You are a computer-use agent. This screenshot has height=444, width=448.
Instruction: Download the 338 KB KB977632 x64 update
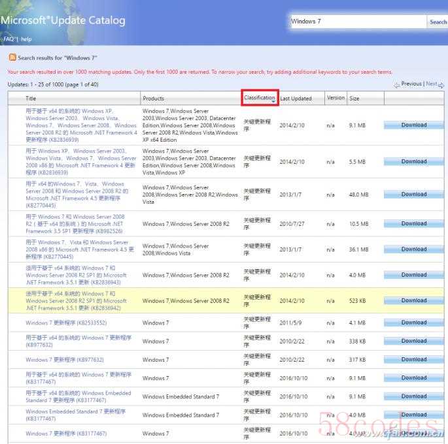(414, 341)
